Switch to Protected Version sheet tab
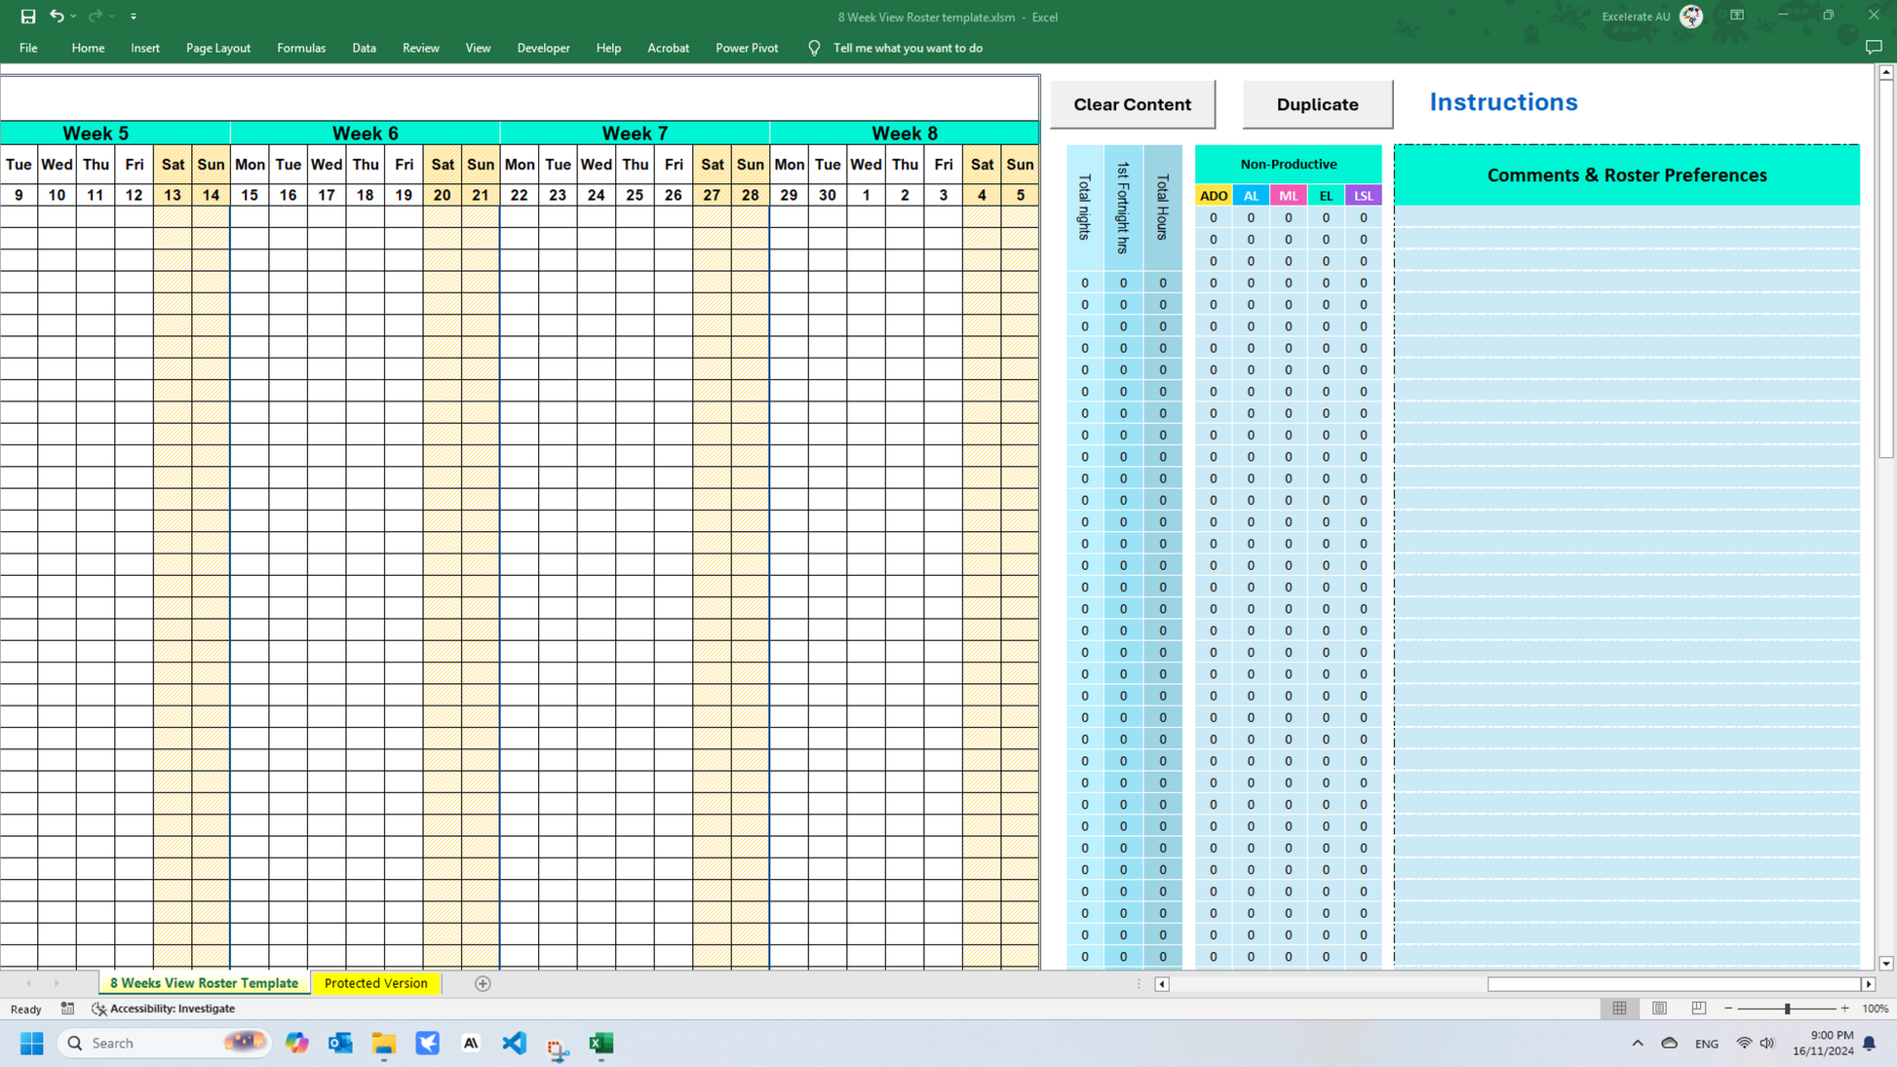Viewport: 1897px width, 1067px height. [375, 983]
